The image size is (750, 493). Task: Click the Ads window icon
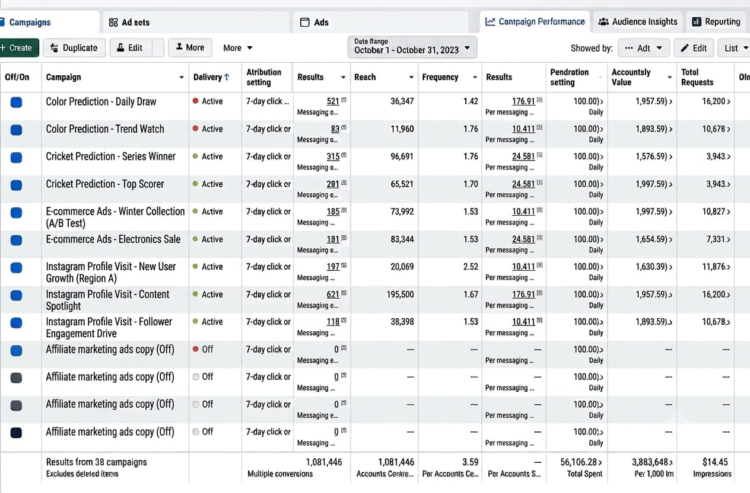[305, 23]
